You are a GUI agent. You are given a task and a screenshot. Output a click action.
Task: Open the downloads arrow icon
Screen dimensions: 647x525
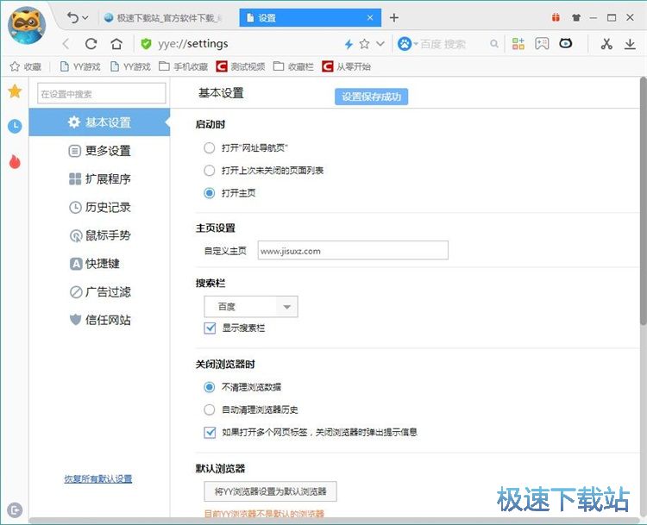coord(630,44)
